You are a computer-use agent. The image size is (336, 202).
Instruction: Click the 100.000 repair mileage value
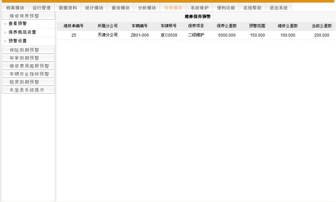[x=288, y=35]
